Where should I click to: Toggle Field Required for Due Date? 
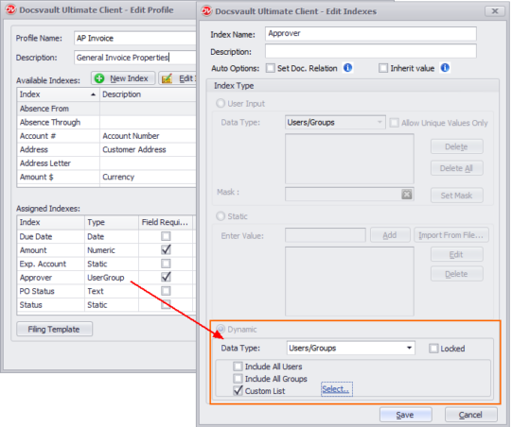[166, 236]
